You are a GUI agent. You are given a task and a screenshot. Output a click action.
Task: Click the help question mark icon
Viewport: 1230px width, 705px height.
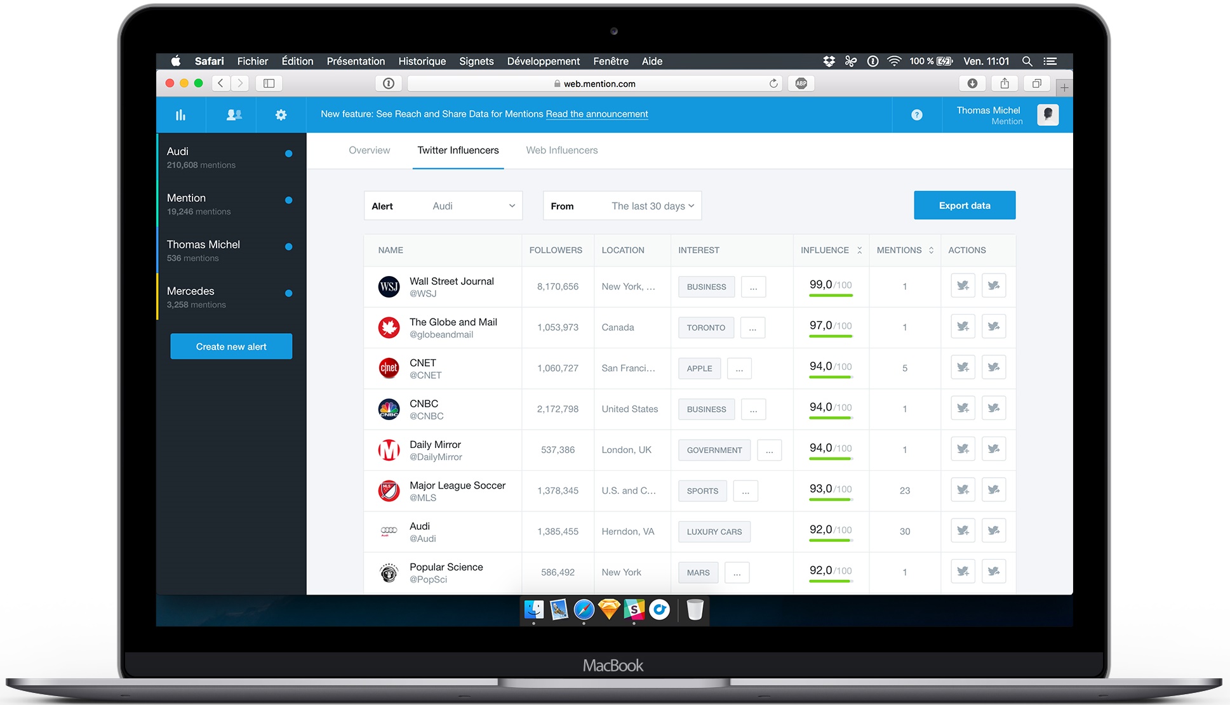pos(917,115)
